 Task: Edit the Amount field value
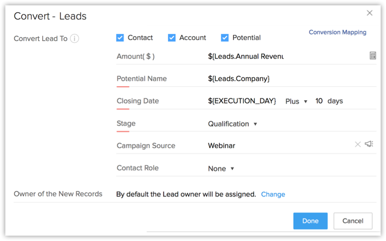click(x=245, y=56)
